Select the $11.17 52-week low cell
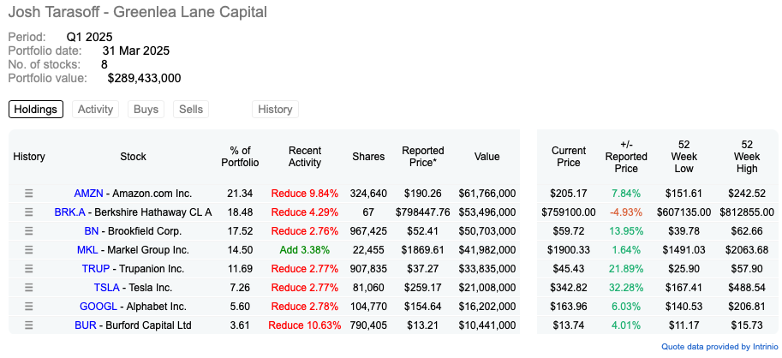 coord(684,325)
